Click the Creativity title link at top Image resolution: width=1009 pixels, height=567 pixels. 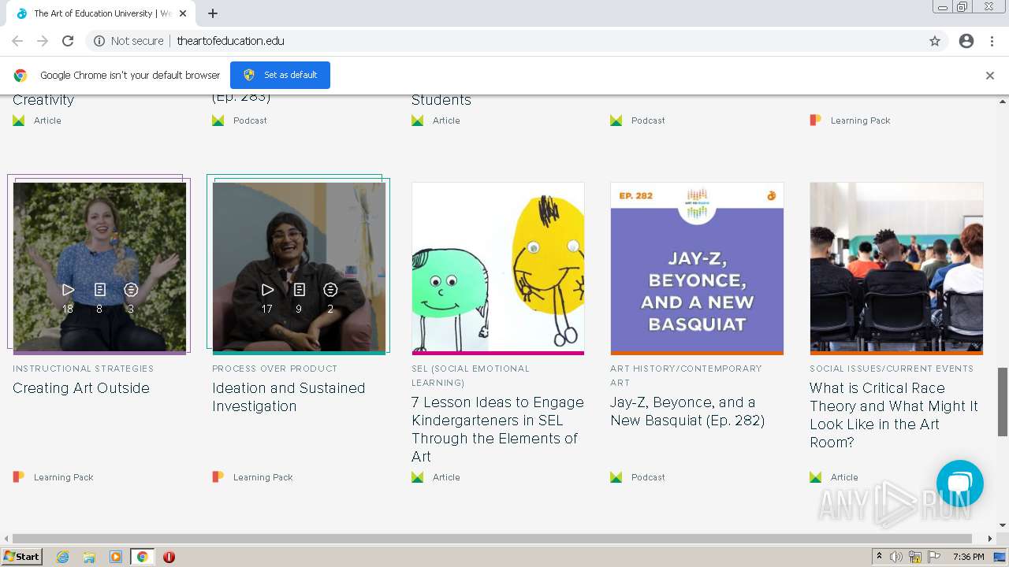tap(43, 100)
